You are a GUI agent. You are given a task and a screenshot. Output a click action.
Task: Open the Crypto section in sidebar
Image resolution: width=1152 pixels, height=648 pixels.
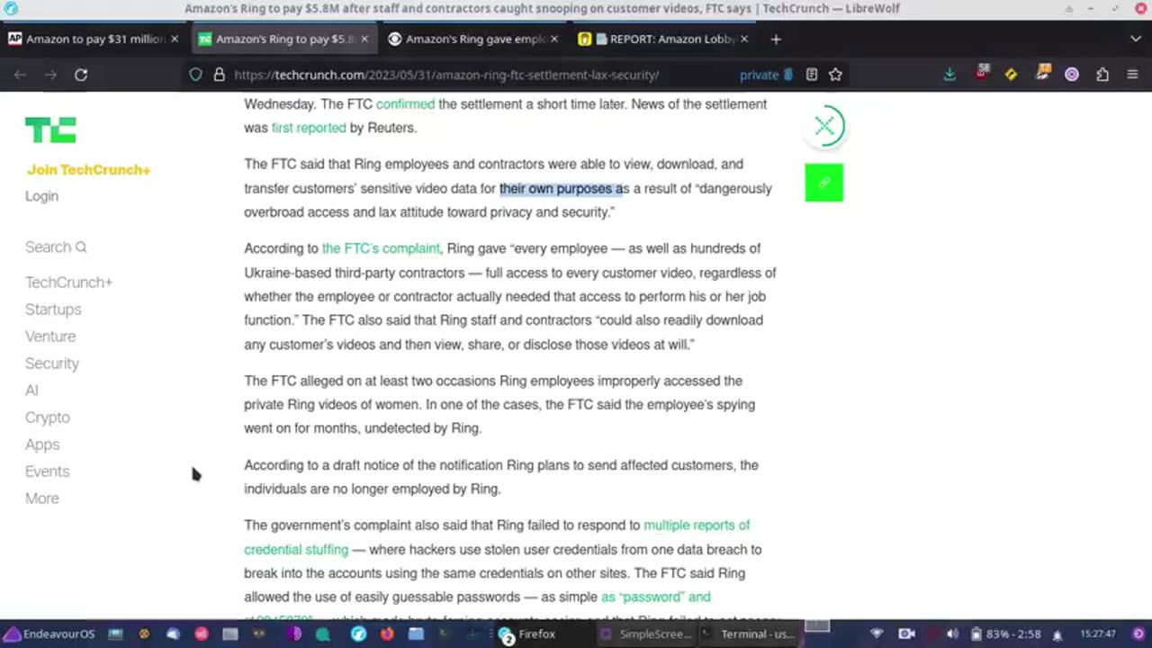[x=48, y=417]
